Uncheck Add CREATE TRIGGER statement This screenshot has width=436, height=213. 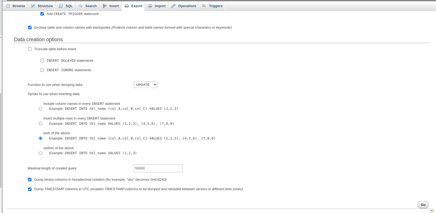tap(42, 14)
